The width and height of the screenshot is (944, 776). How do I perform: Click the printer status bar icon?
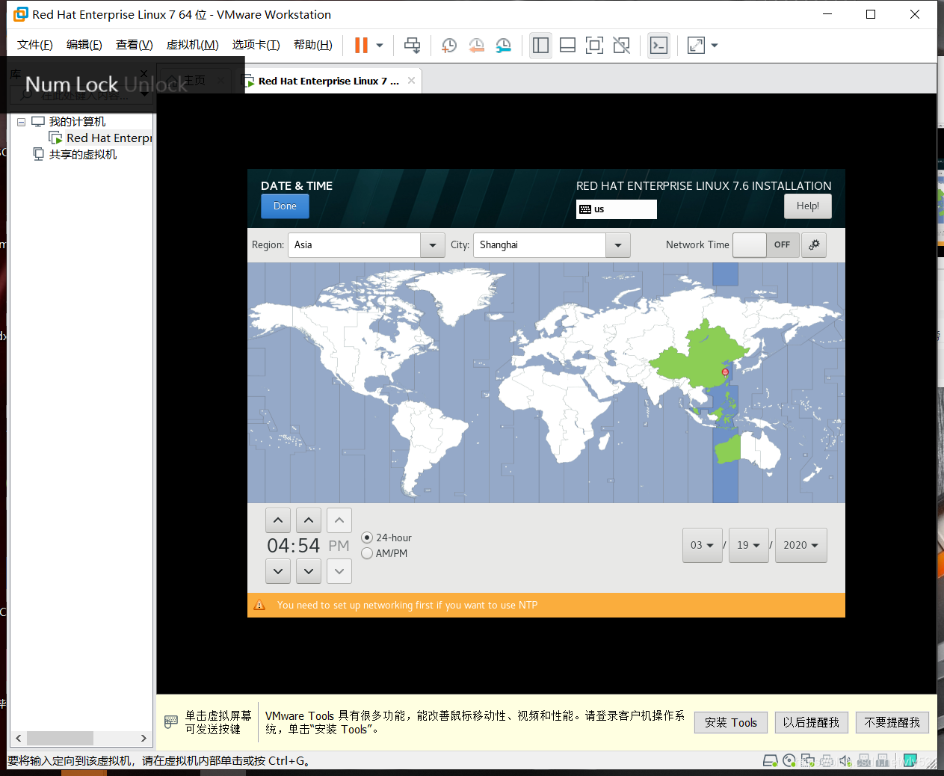pyautogui.click(x=827, y=761)
